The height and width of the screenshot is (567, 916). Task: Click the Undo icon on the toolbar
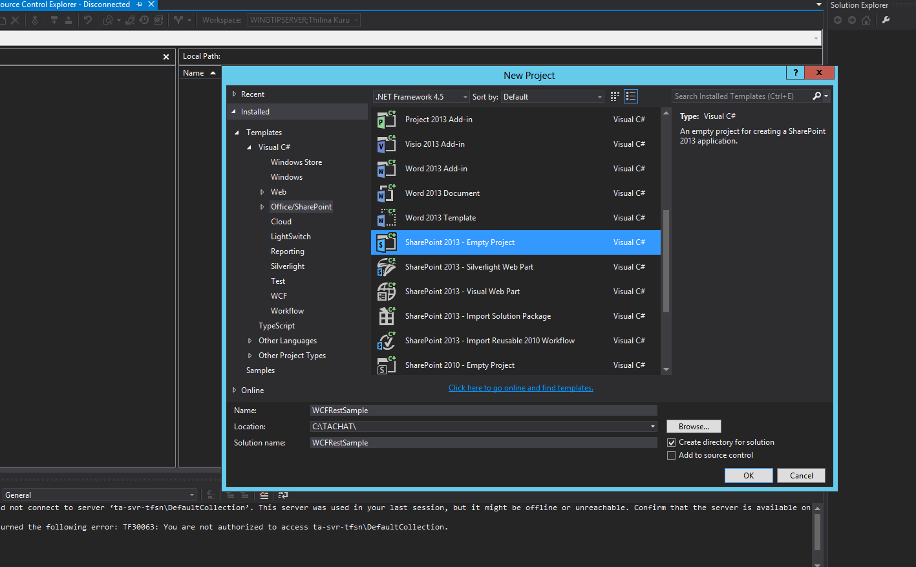pos(88,20)
